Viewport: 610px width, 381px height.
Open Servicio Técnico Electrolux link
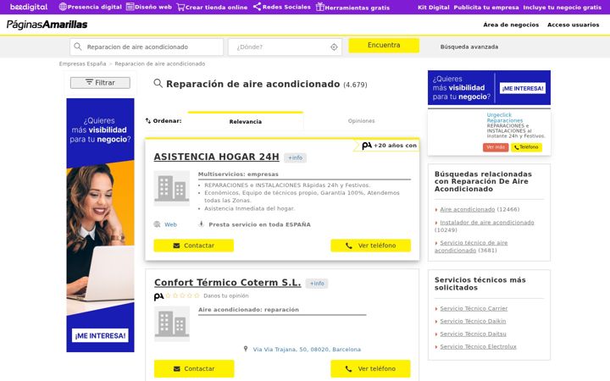coord(478,346)
